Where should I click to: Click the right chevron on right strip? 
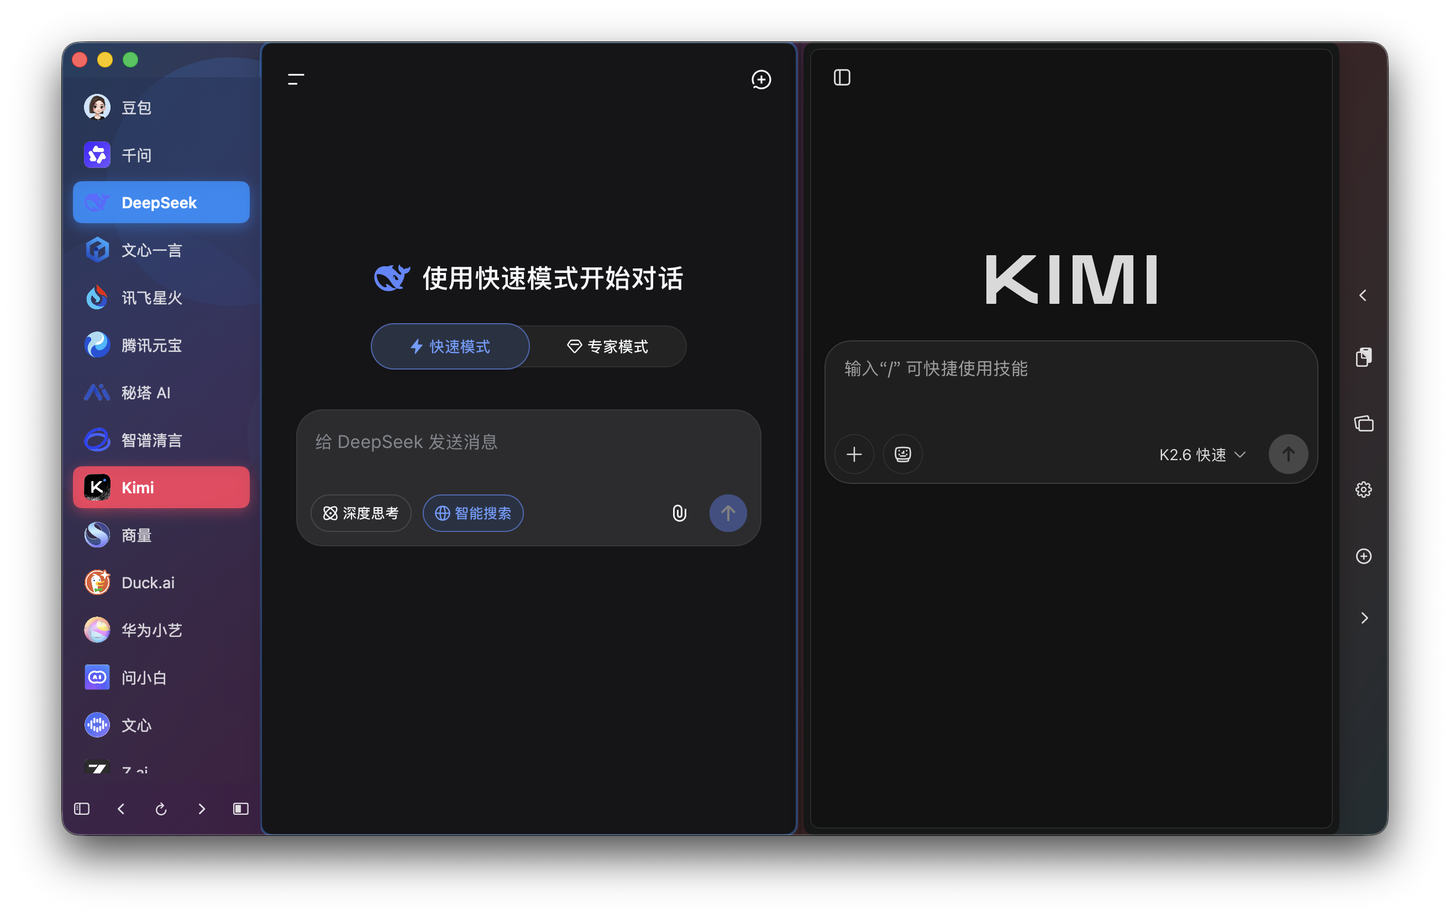coord(1364,618)
